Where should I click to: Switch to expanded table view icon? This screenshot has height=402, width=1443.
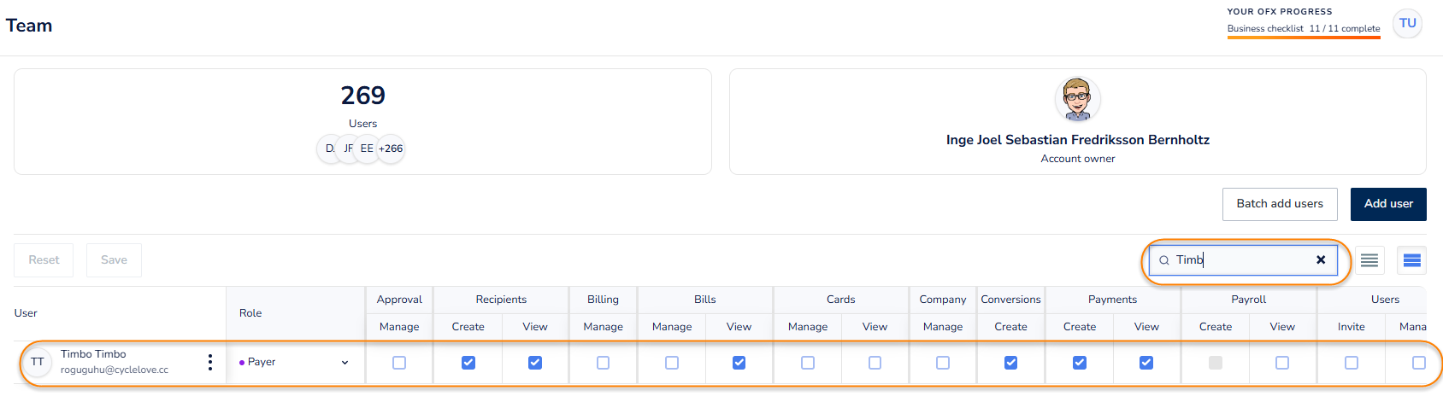tap(1412, 260)
